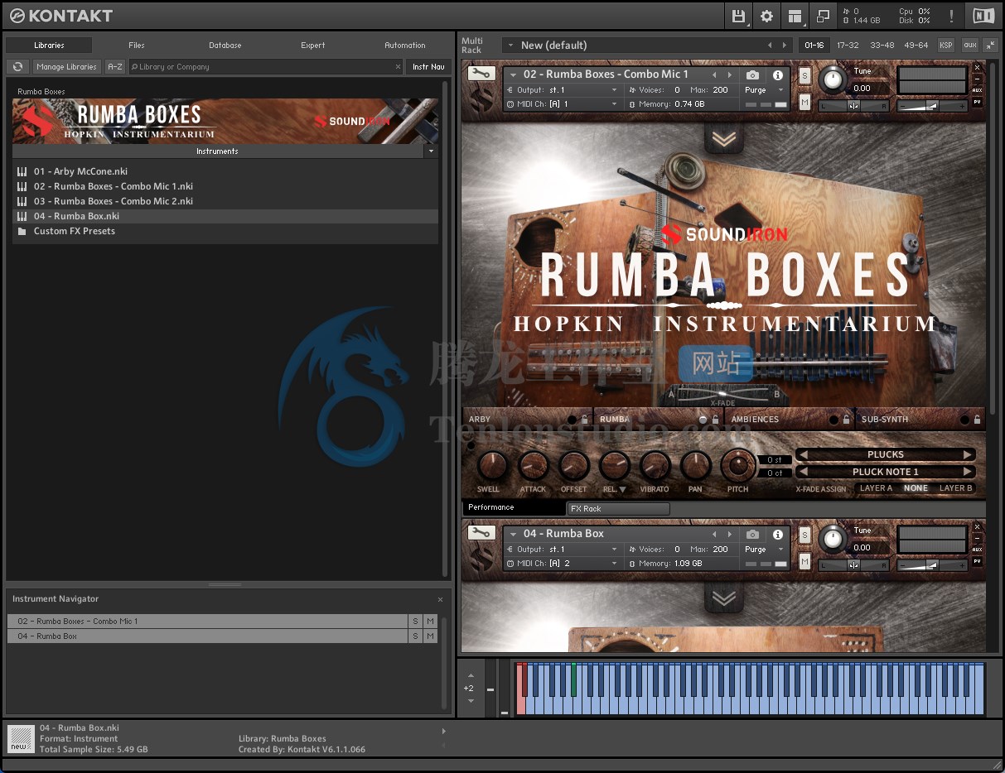The height and width of the screenshot is (773, 1005).
Task: Click camera snapshot icon on 02 - Rumba Boxes
Action: 752,74
